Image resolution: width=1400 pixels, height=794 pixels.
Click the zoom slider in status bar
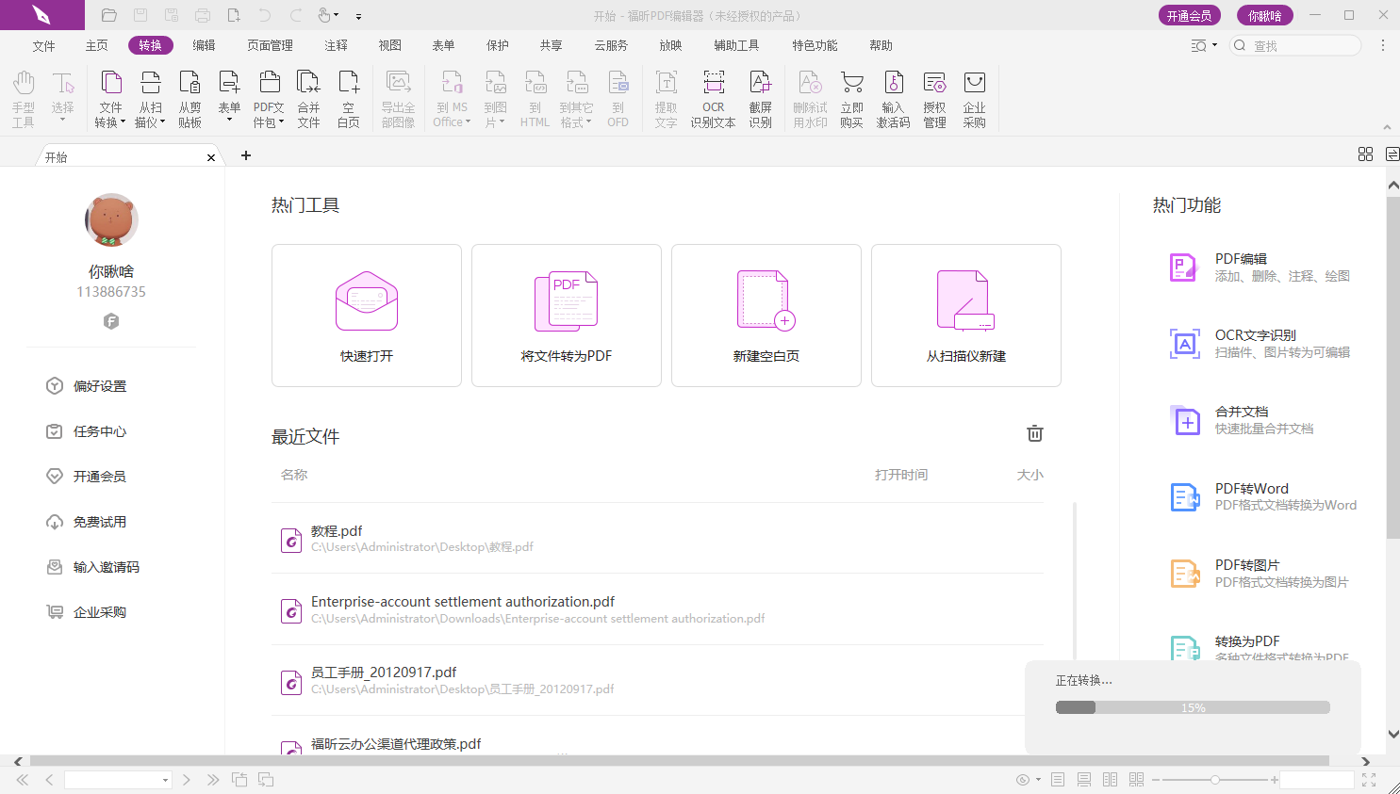click(x=1215, y=780)
